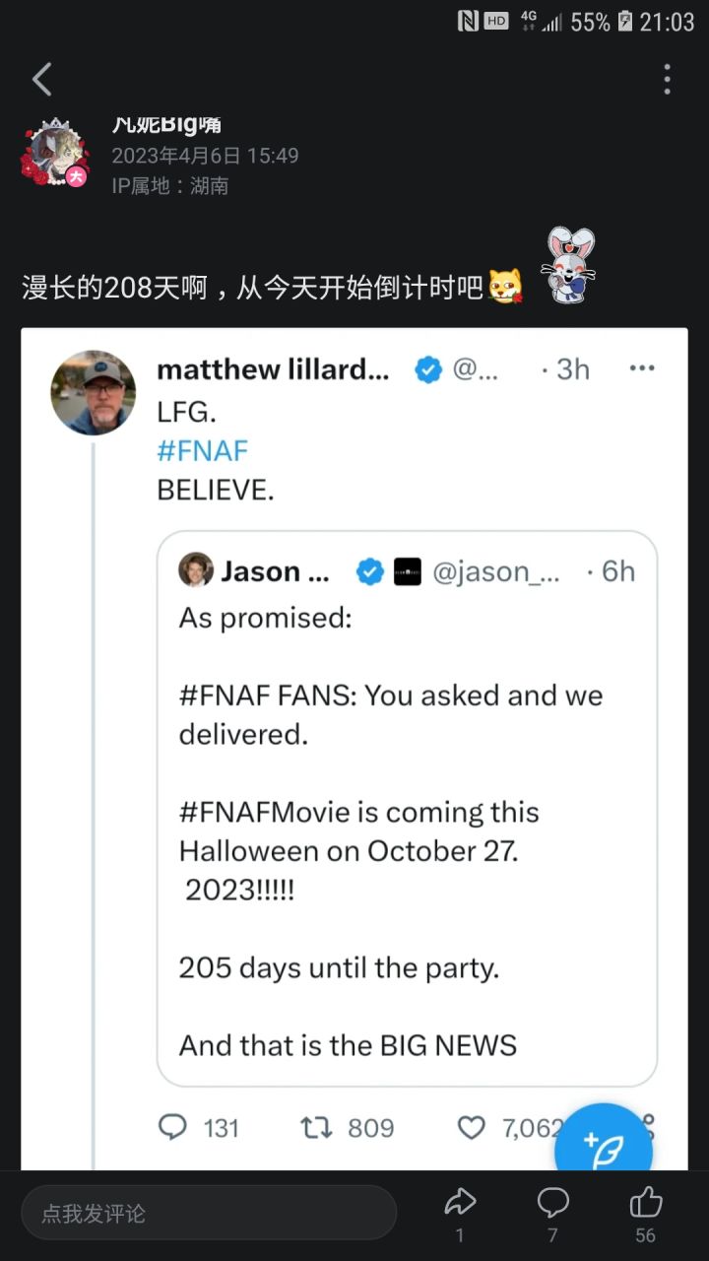Tap the post timestamp 2023年4月6日 15:49
Viewport: 709px width, 1261px height.
[x=205, y=156]
